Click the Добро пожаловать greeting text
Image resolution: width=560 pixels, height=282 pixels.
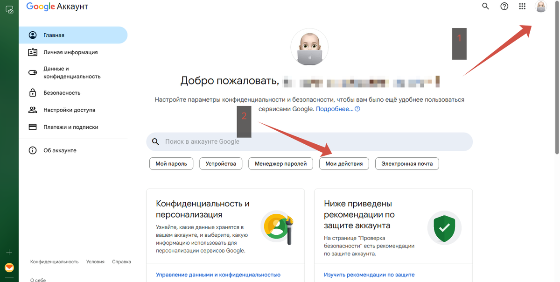point(230,81)
